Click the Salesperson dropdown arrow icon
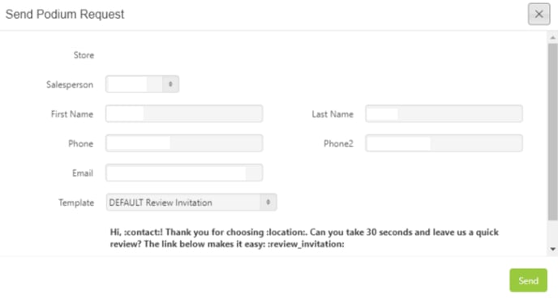 (x=170, y=84)
